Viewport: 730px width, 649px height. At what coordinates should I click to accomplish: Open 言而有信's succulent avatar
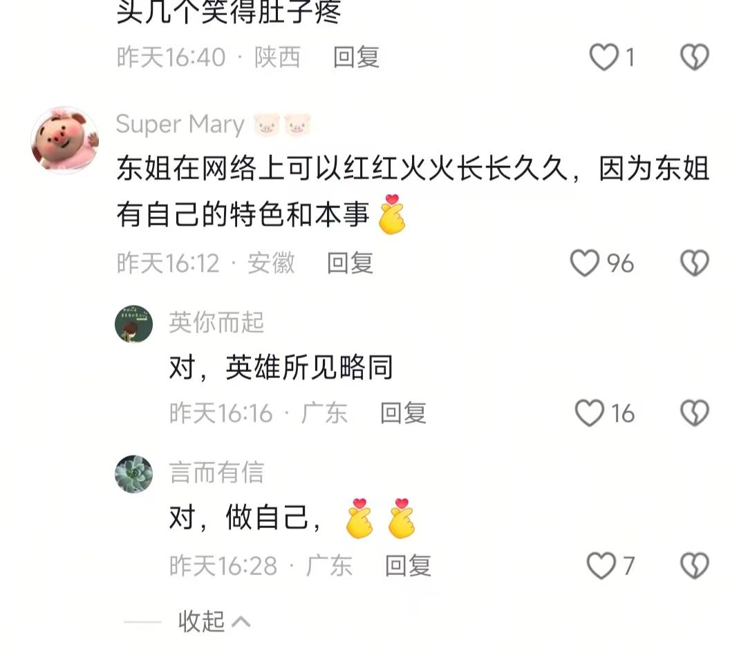pos(133,474)
